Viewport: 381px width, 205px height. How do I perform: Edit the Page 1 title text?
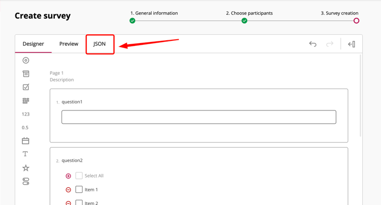coord(56,73)
